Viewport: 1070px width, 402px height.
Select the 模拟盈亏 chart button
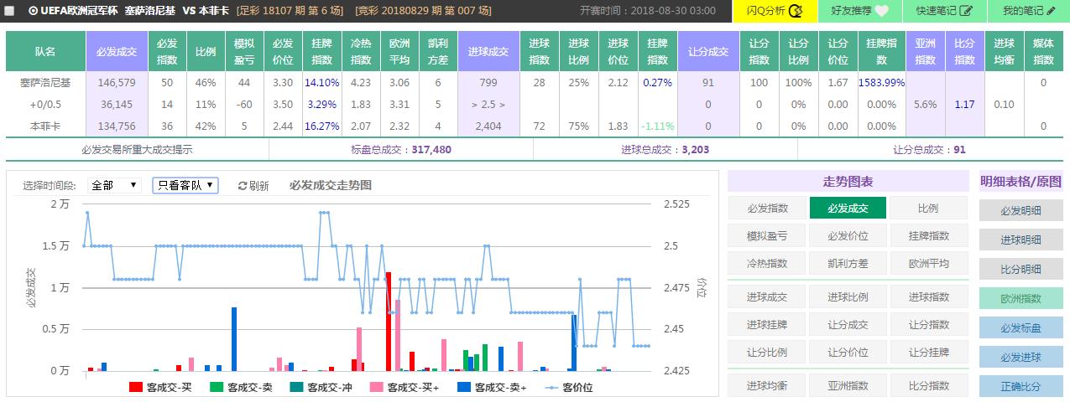tap(767, 236)
